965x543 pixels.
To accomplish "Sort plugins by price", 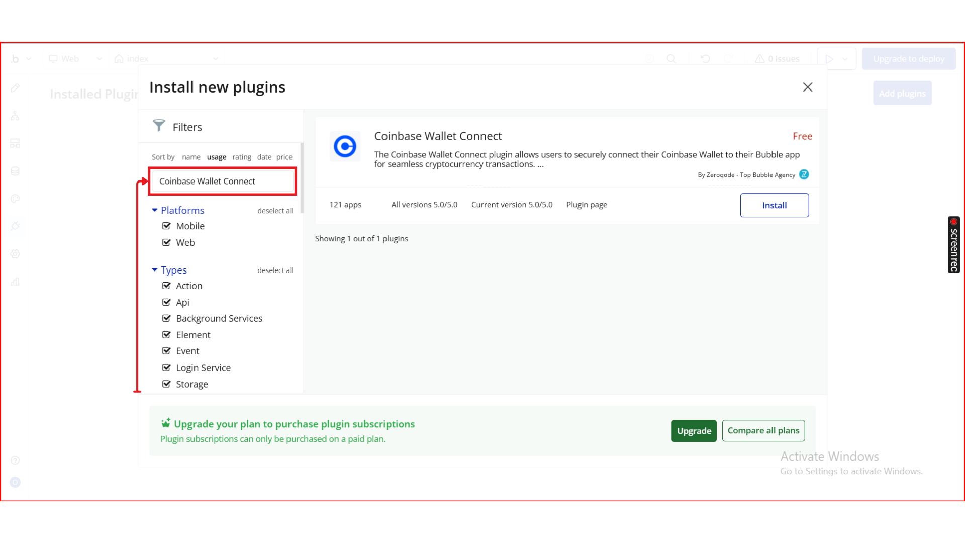I will [x=284, y=157].
